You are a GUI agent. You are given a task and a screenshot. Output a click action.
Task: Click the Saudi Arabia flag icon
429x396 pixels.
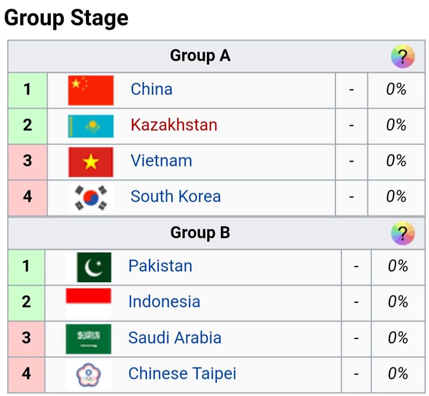88,339
